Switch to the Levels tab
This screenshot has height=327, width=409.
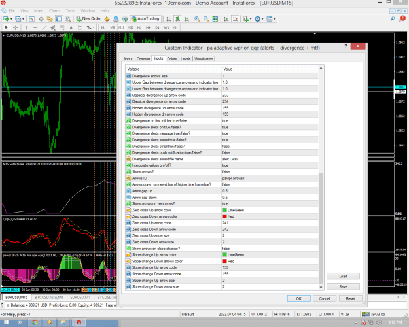186,59
